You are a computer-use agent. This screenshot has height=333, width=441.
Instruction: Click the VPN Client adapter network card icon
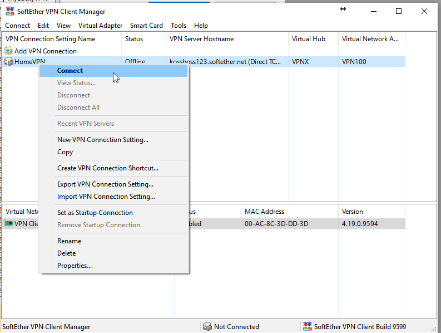point(9,224)
